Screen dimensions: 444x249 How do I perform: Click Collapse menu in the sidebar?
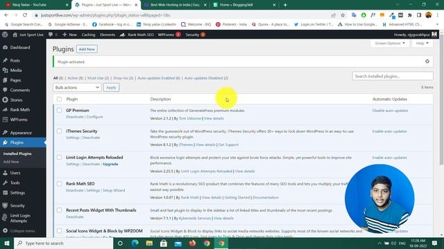tap(22, 230)
